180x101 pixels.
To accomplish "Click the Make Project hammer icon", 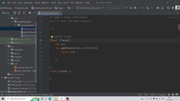I will [69, 8].
